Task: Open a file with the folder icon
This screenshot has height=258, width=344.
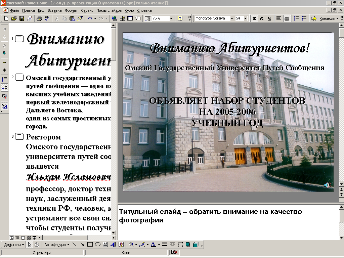Action: pyautogui.click(x=14, y=18)
